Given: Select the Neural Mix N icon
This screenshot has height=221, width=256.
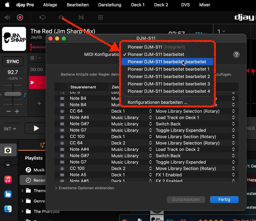Looking at the screenshot, I should [x=81, y=17].
